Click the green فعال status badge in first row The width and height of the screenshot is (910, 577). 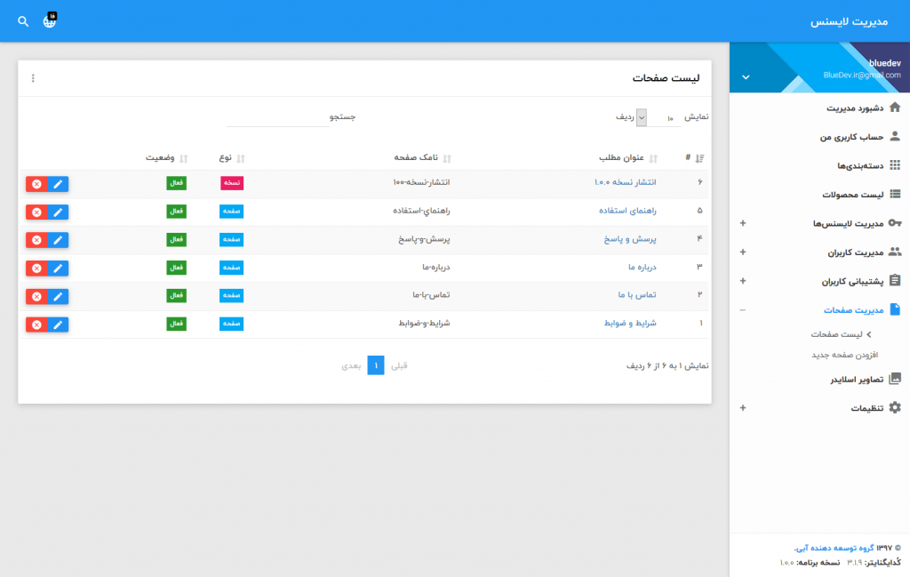[177, 183]
